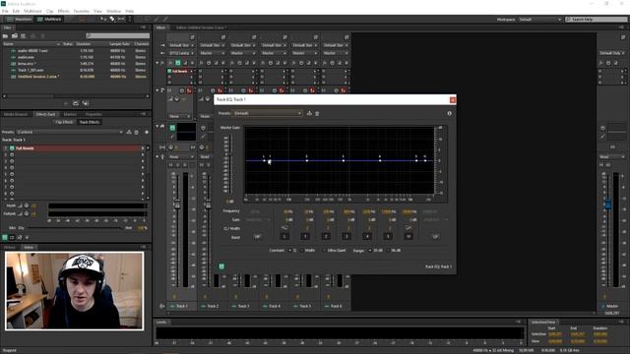Click the Search Help field
This screenshot has height=354, width=630.
click(597, 20)
